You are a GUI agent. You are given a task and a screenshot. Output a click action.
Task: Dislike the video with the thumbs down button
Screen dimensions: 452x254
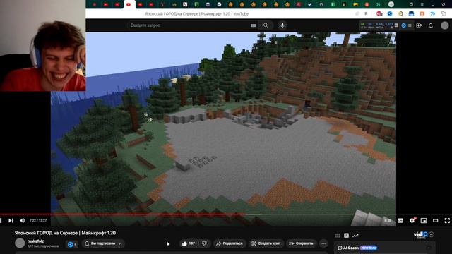point(204,243)
